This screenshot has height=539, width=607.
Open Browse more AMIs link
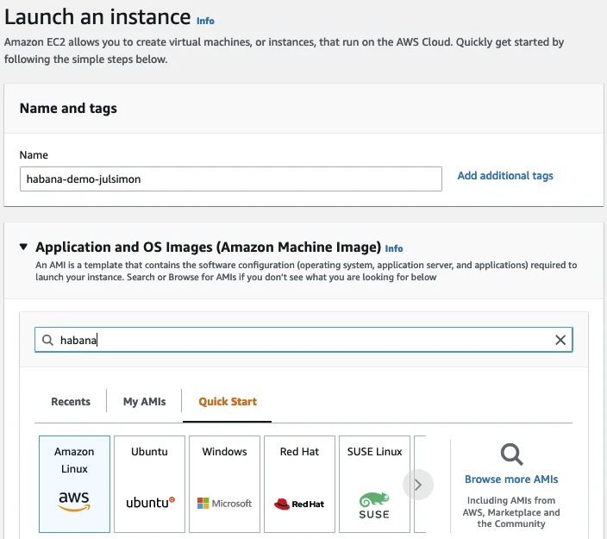pos(511,479)
